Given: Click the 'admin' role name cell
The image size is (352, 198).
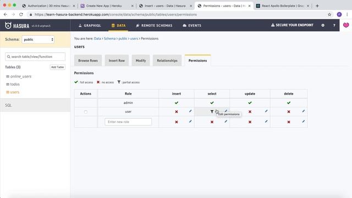Looking at the screenshot, I should coord(128,103).
